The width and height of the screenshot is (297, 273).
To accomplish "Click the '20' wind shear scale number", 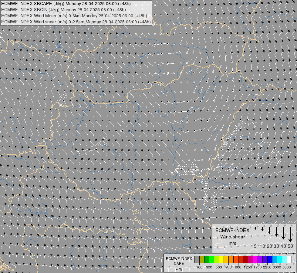I will (x=269, y=246).
